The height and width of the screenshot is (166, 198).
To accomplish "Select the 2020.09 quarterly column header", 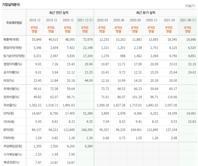I will click(135, 20).
